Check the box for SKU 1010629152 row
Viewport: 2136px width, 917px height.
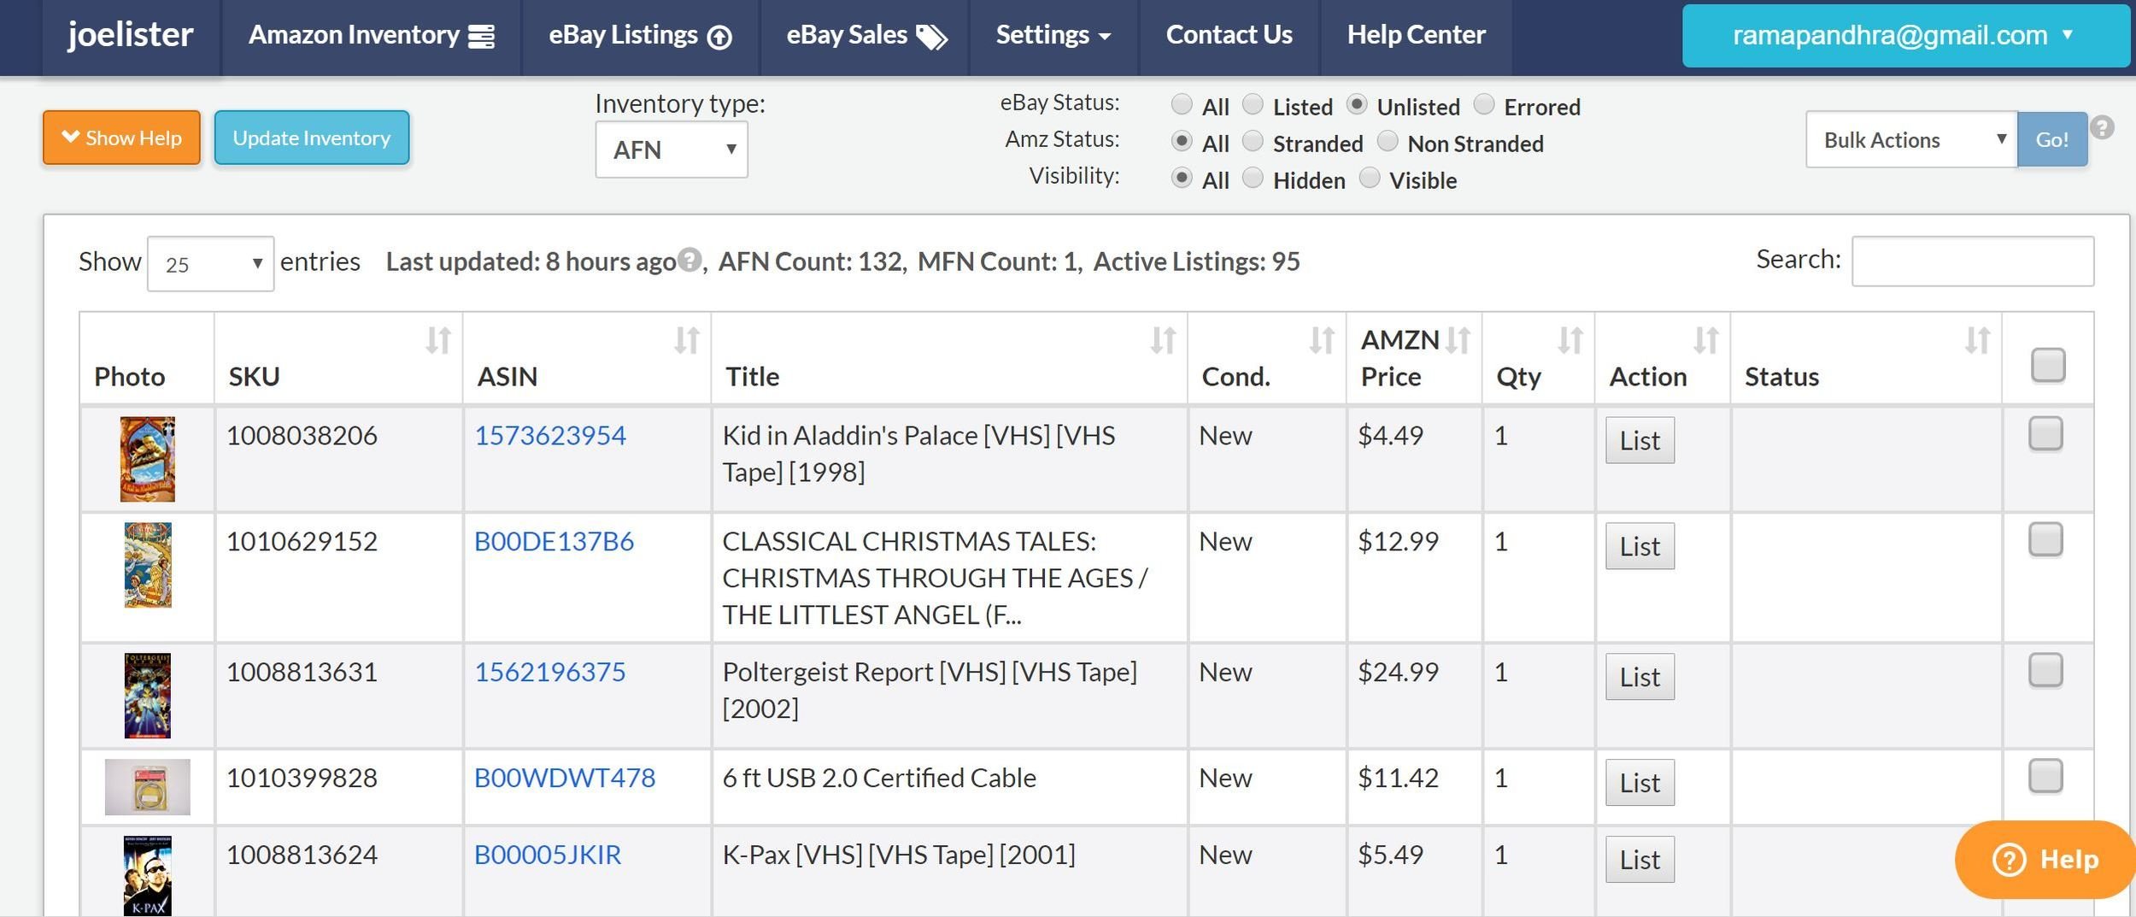coord(2045,539)
